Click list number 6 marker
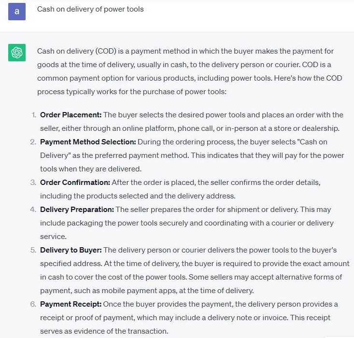 click(x=33, y=304)
